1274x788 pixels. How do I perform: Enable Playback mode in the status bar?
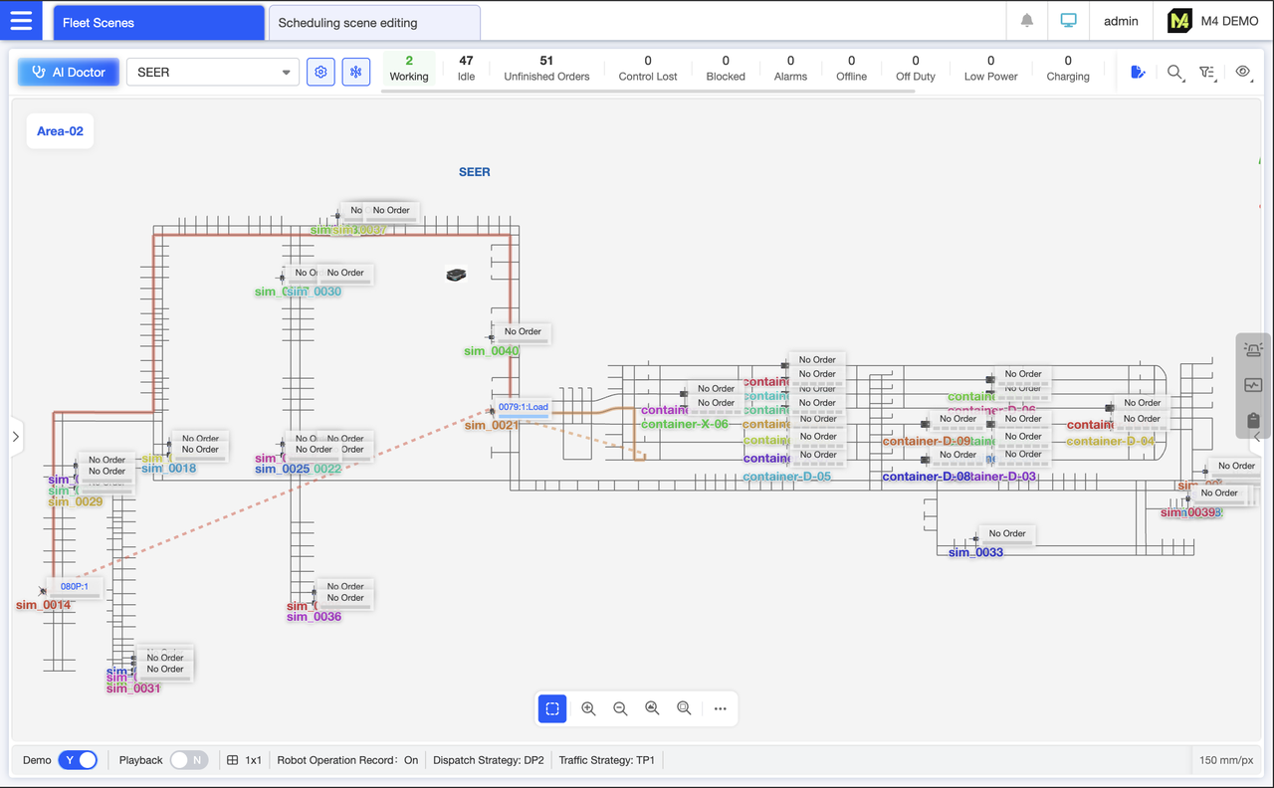click(x=188, y=759)
